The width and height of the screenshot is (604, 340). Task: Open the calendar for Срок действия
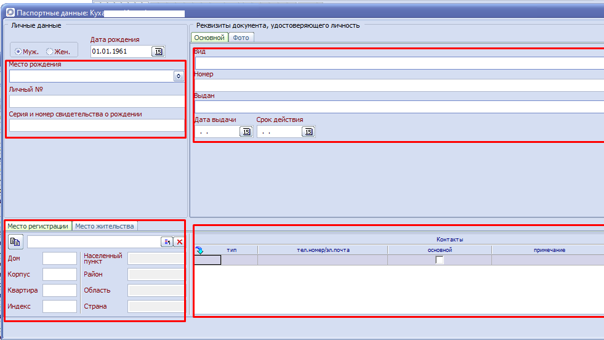click(308, 132)
